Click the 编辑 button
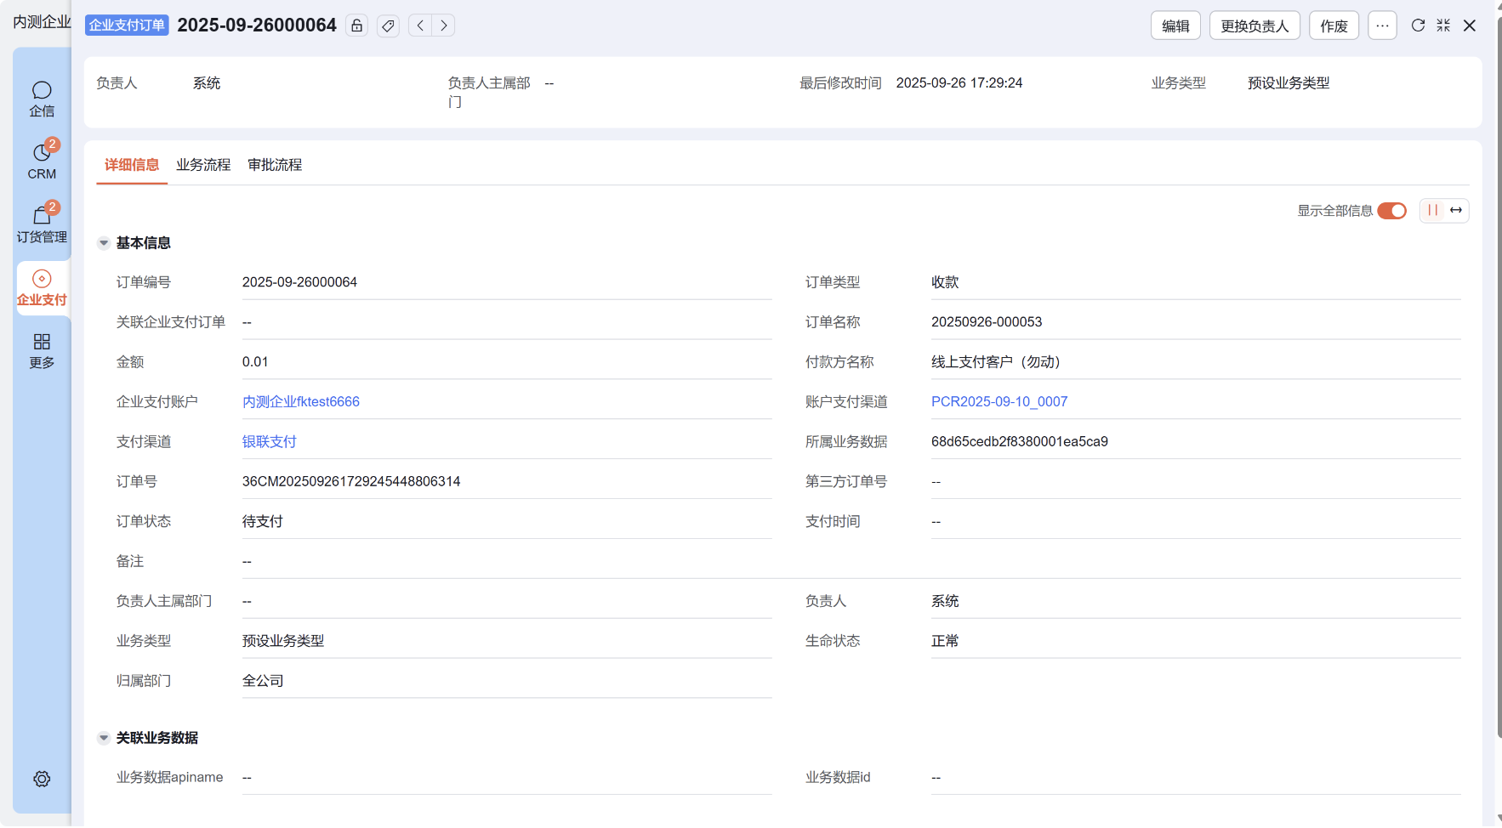The width and height of the screenshot is (1502, 828). coord(1175,26)
